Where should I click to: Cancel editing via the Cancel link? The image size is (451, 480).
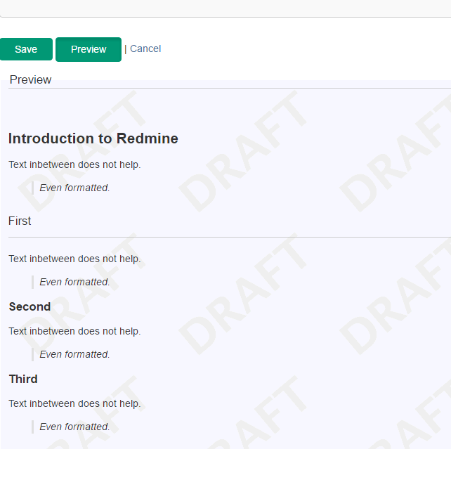[x=145, y=48]
